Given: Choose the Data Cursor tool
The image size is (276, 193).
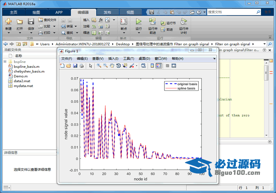Looking at the screenshot, I should coord(125,66).
